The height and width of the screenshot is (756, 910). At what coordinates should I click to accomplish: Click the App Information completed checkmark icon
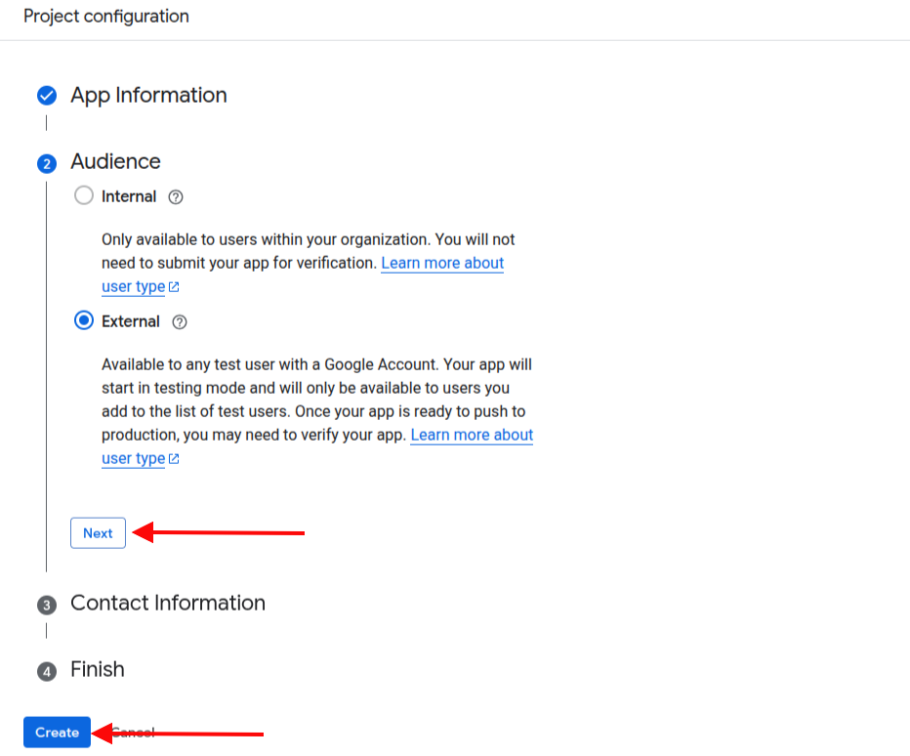point(46,96)
